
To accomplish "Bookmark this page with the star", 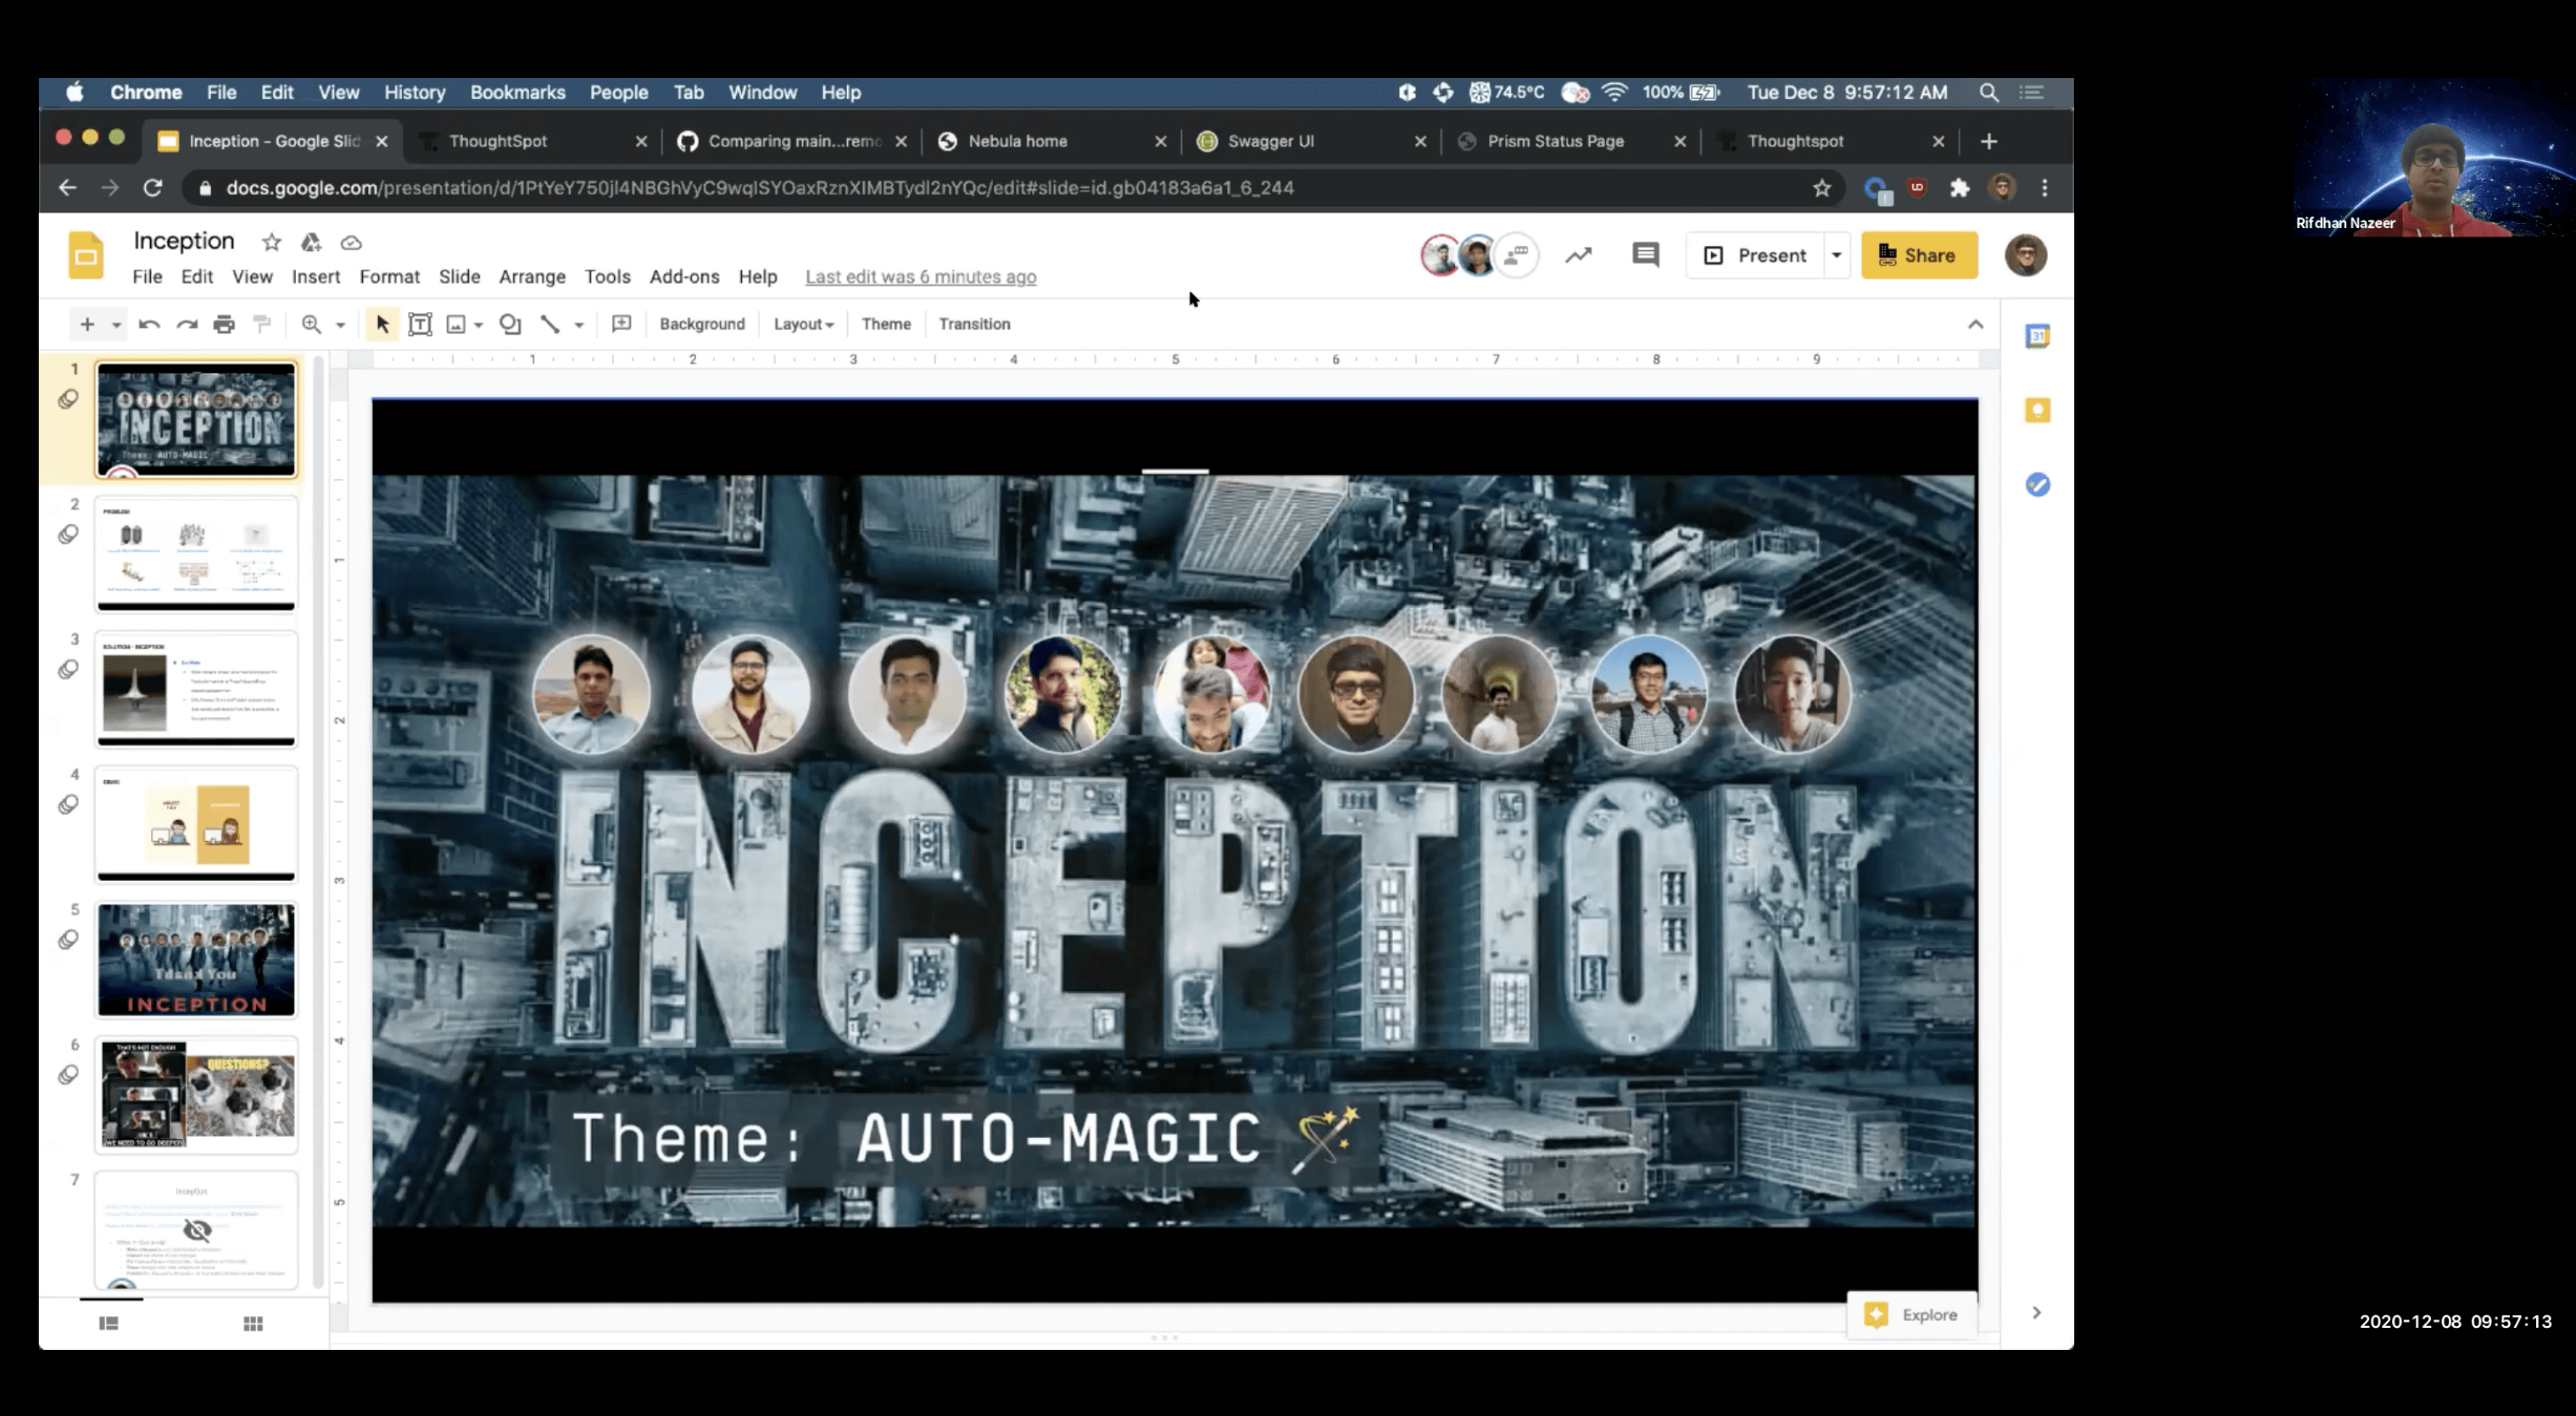I will pos(1821,187).
